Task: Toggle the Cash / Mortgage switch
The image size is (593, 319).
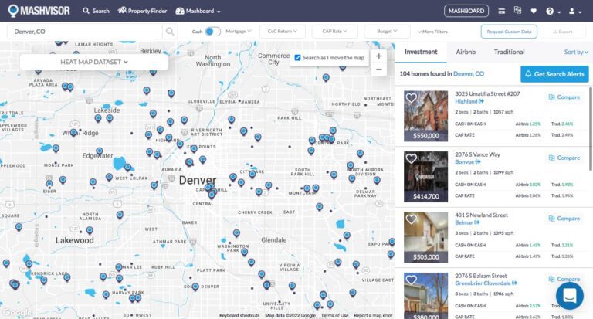Action: coord(212,32)
